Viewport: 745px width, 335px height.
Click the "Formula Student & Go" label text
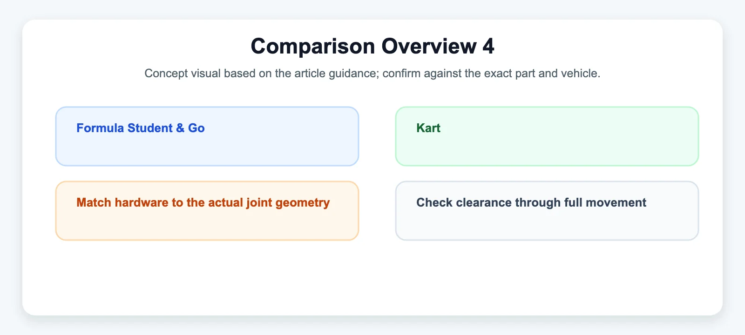point(141,128)
